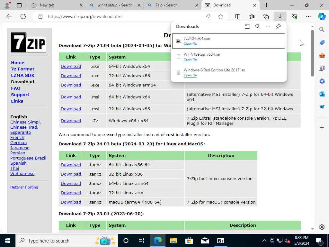Open Collections icon in toolbar
The image size is (329, 247).
(266, 16)
